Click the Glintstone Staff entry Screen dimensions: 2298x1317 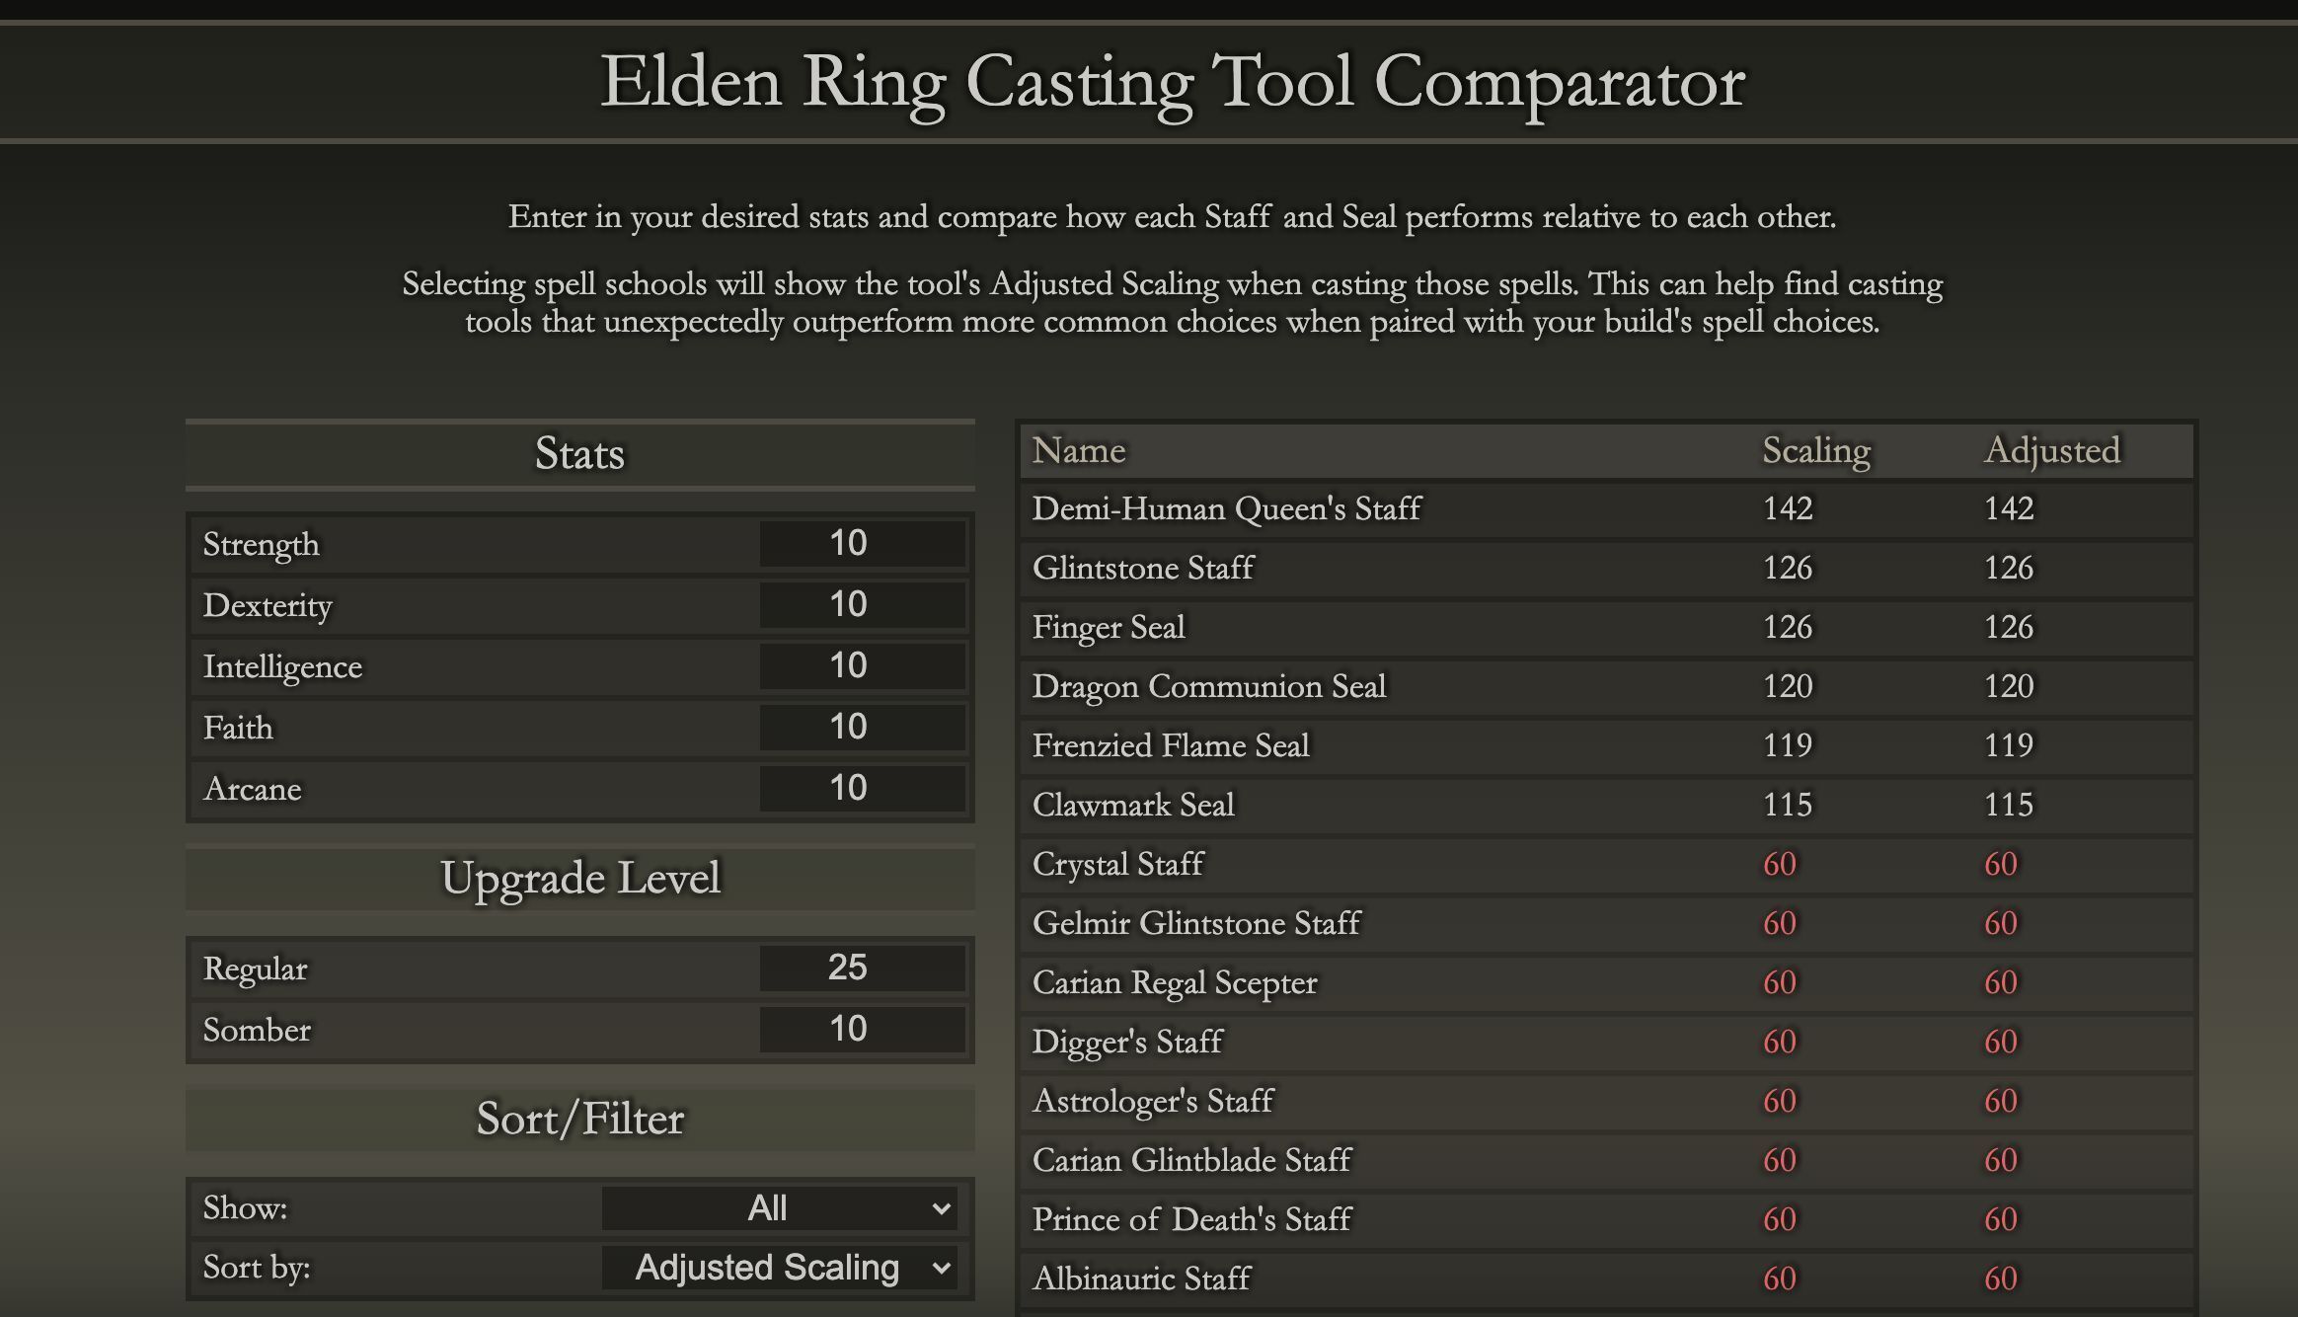coord(1143,569)
